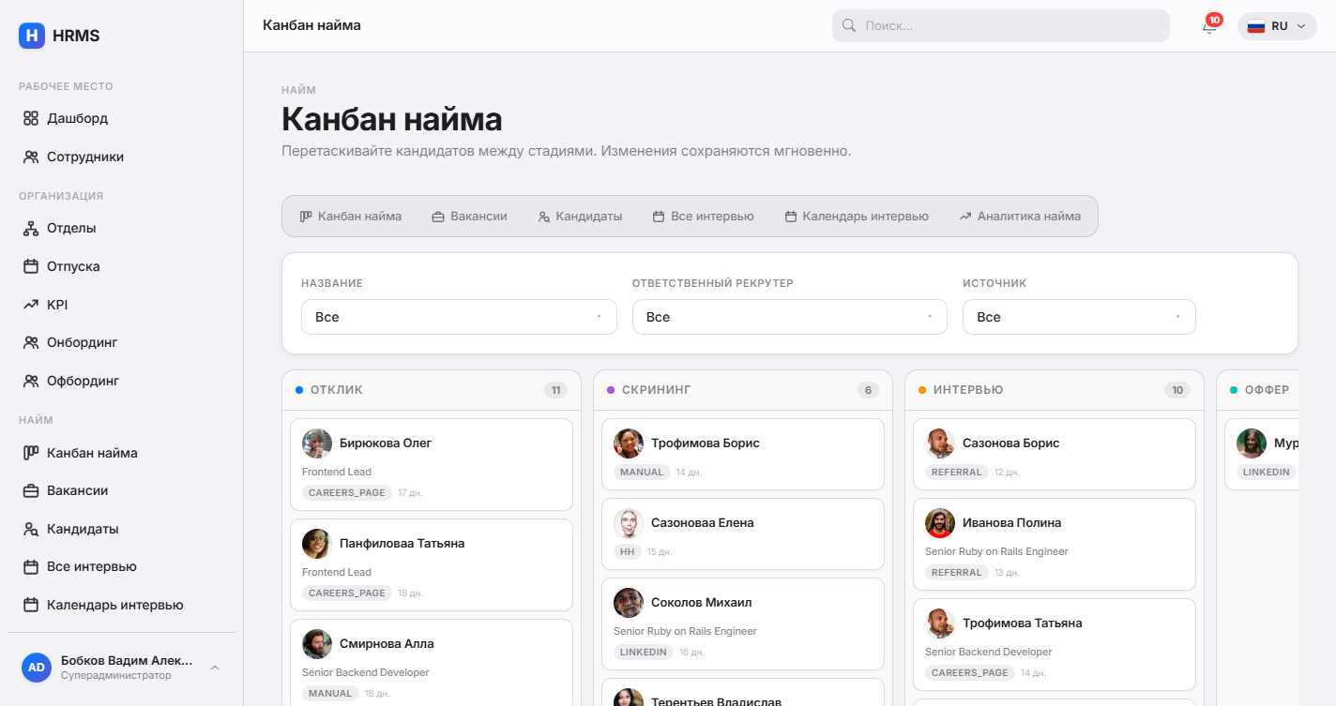1336x706 pixels.
Task: Click avatar of Сазоноваа Елена
Action: 628,523
